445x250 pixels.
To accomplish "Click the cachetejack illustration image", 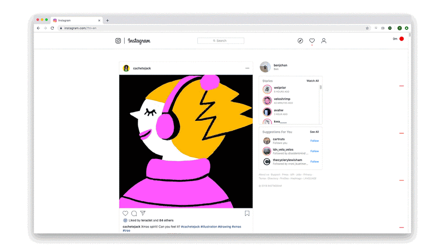I will tap(186, 141).
